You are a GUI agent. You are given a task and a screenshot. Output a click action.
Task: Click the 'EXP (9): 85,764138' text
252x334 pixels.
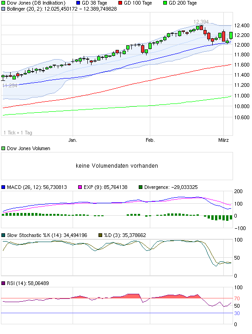[x=105, y=187]
